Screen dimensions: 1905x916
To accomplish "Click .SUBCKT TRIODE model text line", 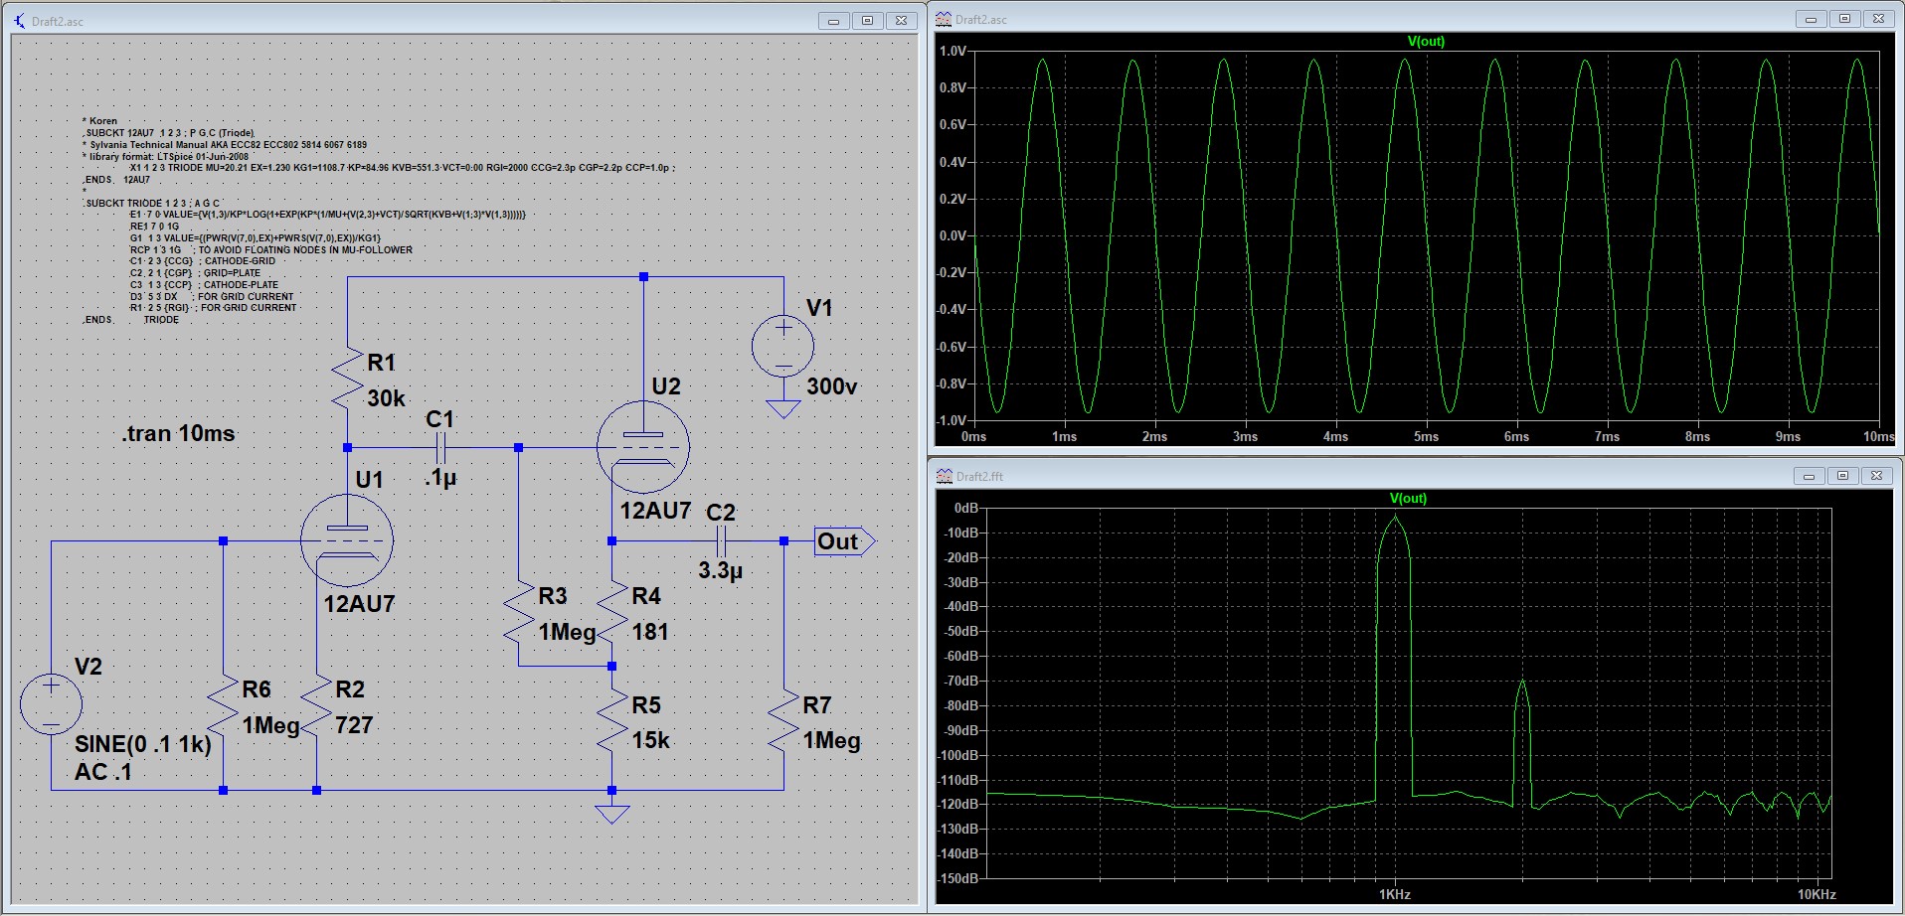I will (x=151, y=203).
